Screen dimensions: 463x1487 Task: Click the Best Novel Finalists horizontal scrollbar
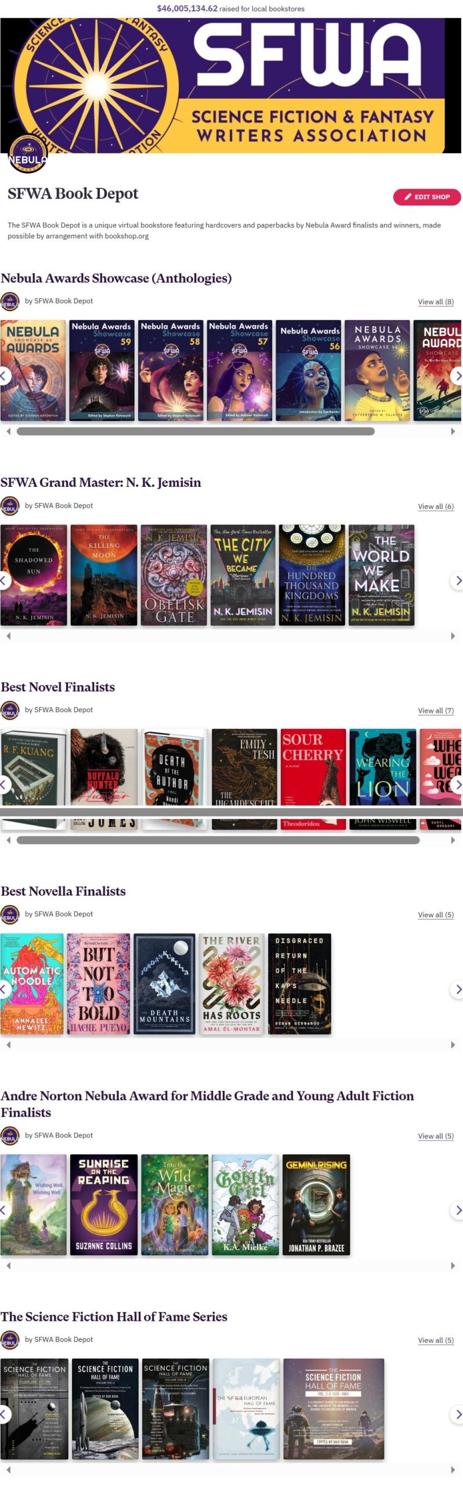click(218, 840)
